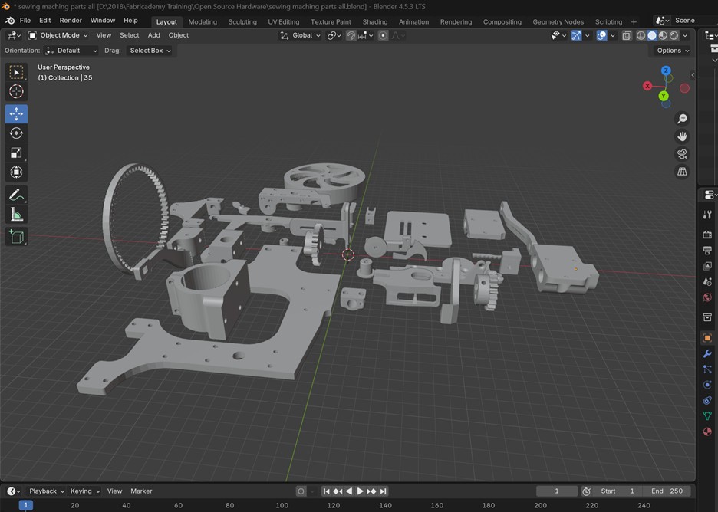718x512 pixels.
Task: Switch to the Sculpting workspace tab
Action: coord(242,21)
